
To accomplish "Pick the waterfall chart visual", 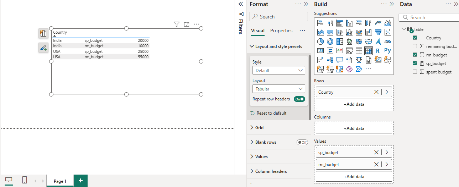I will 369,32.
